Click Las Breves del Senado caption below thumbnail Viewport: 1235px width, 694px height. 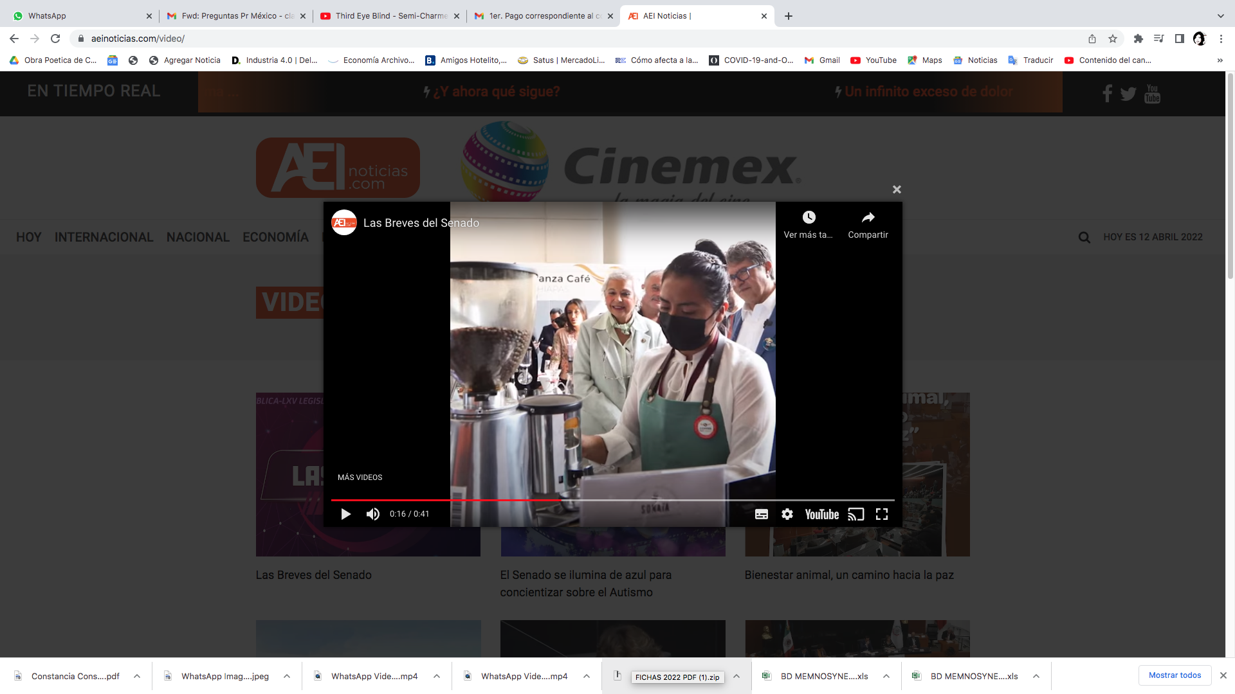point(314,575)
